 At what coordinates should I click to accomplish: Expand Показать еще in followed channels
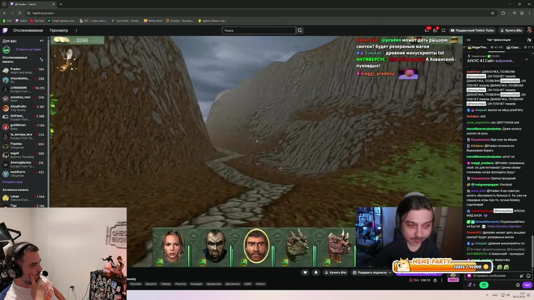(13, 182)
